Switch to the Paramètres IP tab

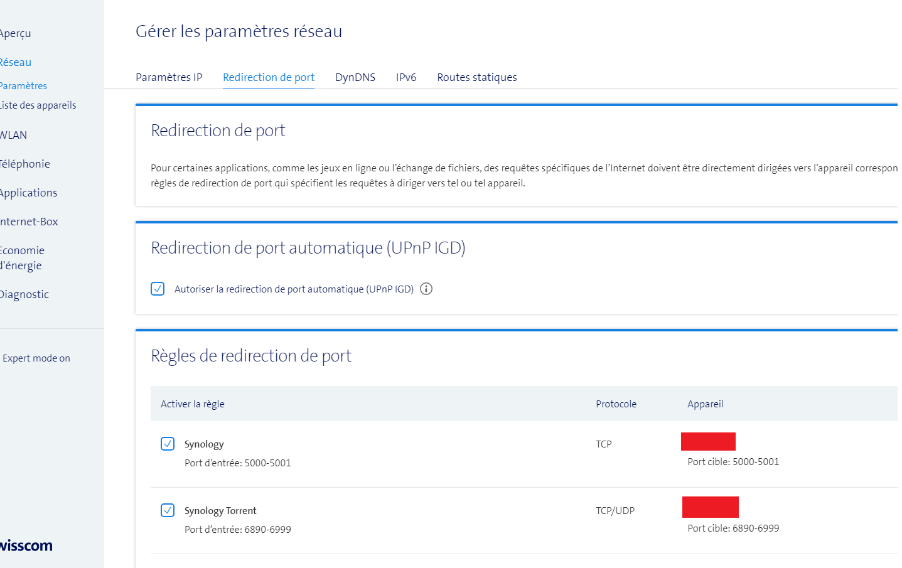[169, 77]
